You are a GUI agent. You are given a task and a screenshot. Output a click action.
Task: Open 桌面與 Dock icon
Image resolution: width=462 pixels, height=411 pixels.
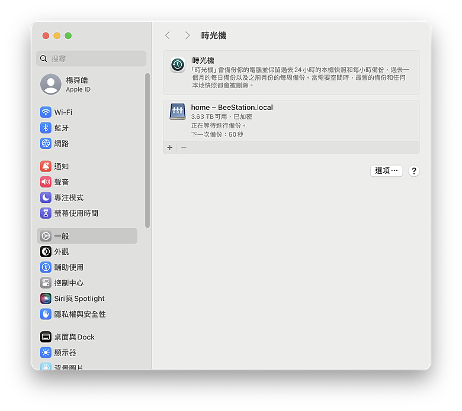pos(46,337)
